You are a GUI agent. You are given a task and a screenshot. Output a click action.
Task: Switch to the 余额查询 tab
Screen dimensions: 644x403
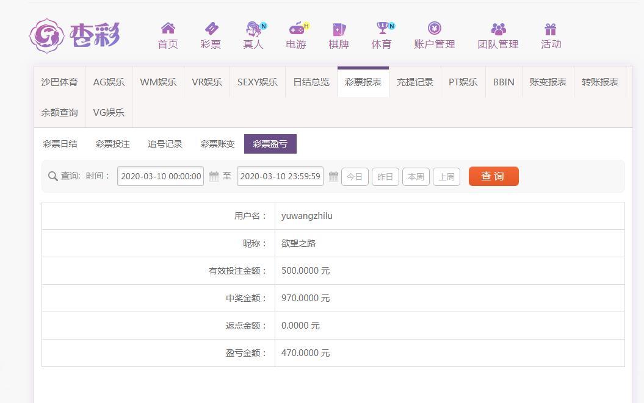(x=60, y=112)
